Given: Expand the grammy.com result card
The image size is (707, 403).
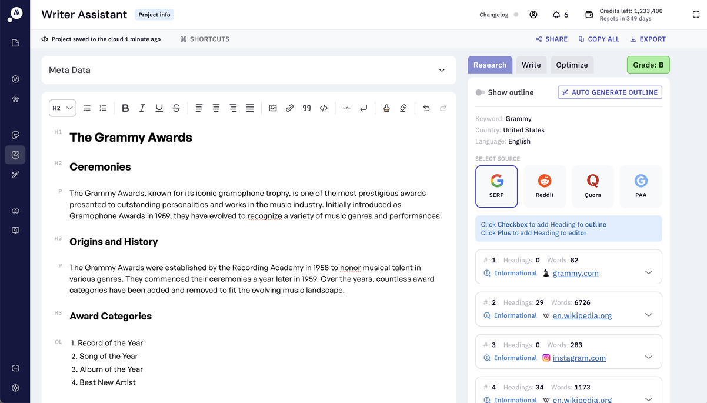Looking at the screenshot, I should 648,272.
